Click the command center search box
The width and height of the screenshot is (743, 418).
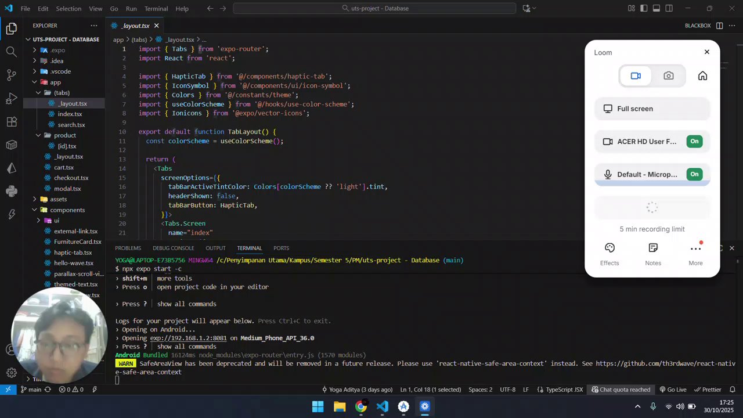[x=374, y=9]
